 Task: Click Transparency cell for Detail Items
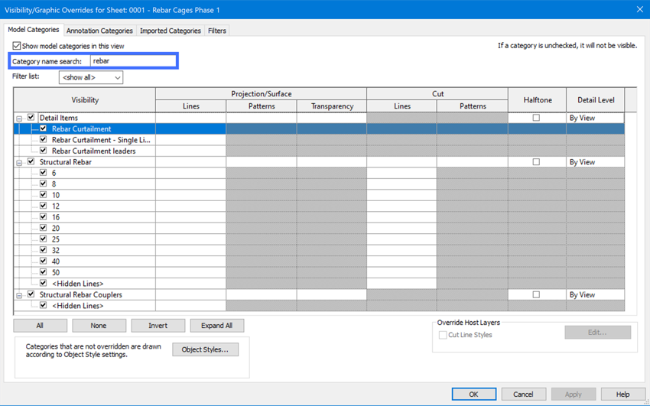332,118
